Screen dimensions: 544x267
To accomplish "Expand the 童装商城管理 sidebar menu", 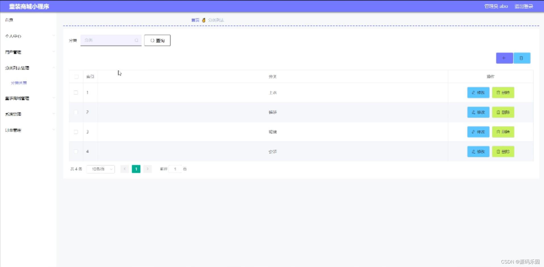I will click(x=28, y=98).
